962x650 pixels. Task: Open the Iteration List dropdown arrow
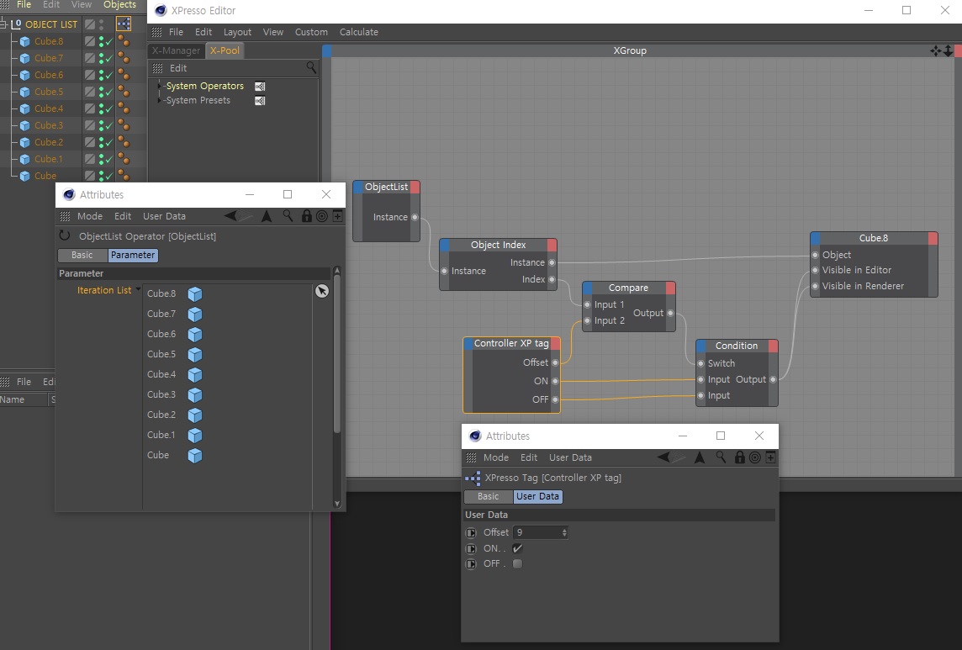click(x=138, y=289)
